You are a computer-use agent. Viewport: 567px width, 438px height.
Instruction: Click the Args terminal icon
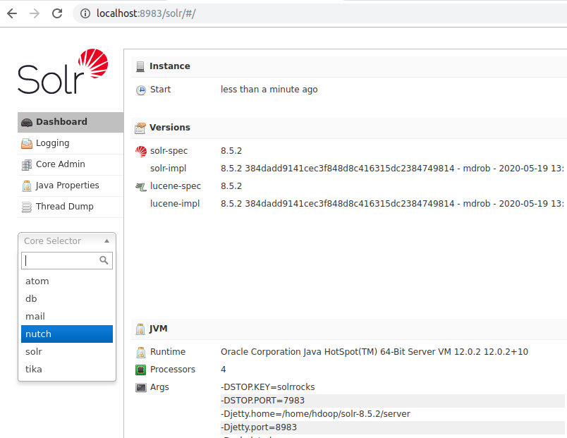[x=141, y=387]
